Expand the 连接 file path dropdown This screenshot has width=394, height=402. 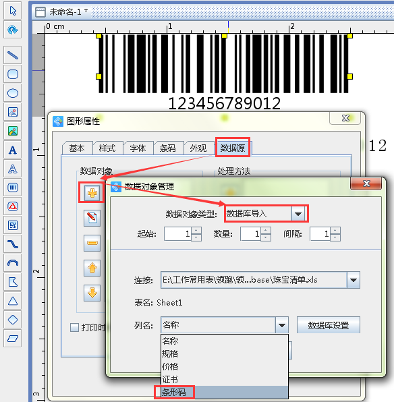pyautogui.click(x=354, y=280)
